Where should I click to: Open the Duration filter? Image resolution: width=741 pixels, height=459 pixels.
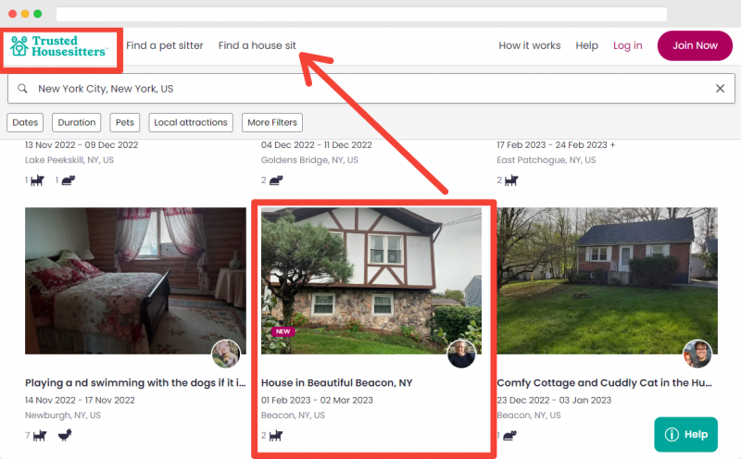(77, 122)
